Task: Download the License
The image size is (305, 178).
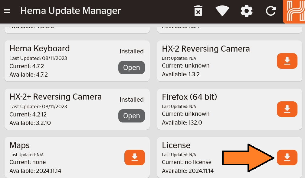Action: (287, 157)
